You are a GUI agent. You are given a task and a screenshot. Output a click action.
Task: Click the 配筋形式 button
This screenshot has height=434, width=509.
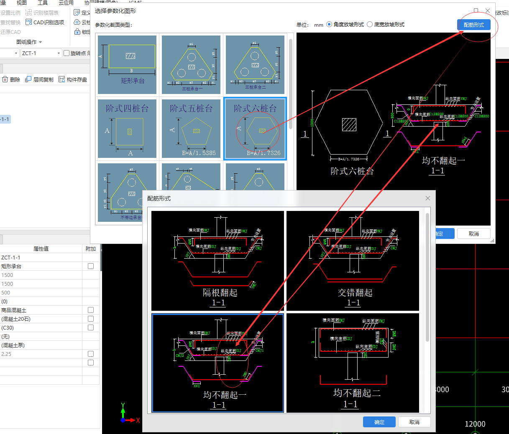tap(473, 25)
